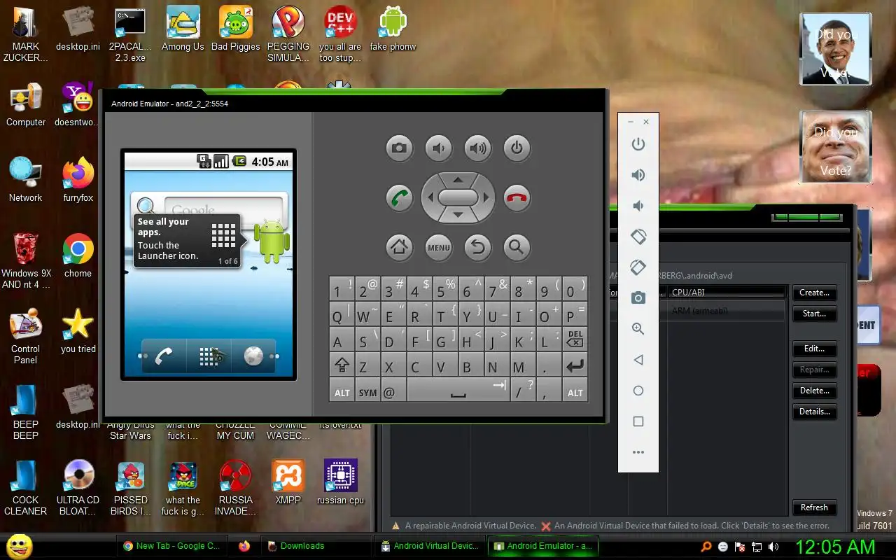Click the Rotate right icon in side toolbar
This screenshot has height=560, width=896.
[x=638, y=267]
